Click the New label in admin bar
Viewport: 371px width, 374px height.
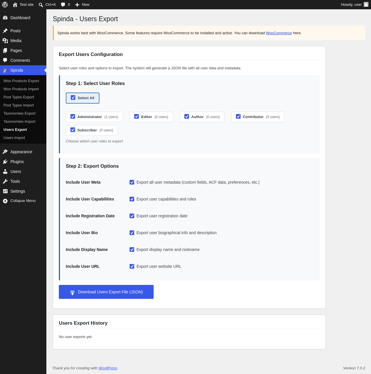click(86, 5)
